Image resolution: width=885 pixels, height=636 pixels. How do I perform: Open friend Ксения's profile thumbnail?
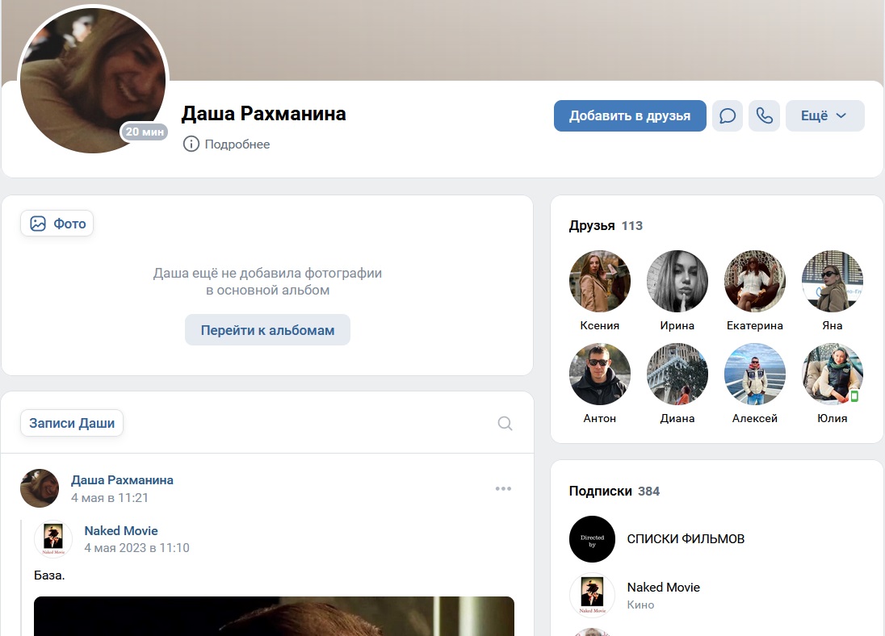click(599, 281)
